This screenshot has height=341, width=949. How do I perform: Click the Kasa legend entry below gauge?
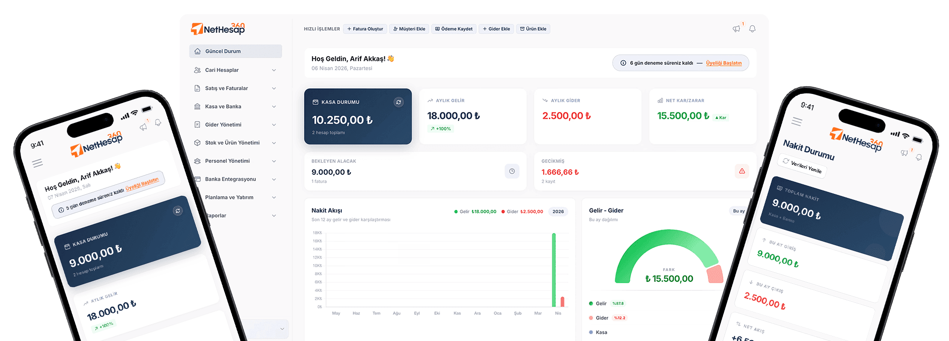(598, 332)
